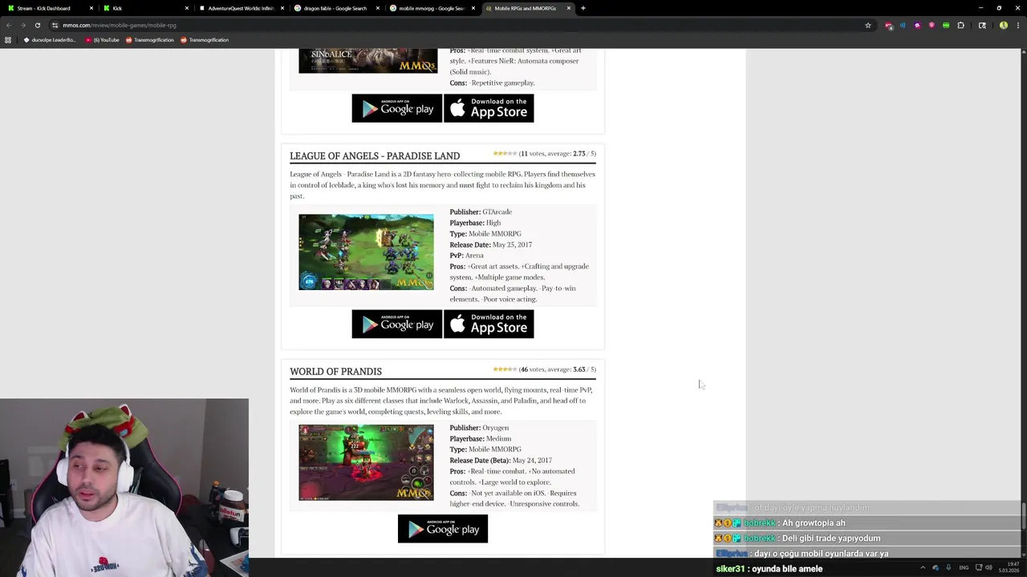Screen dimensions: 1027x577
Task: Open SINoALICE screenshot thumbnail
Action: 368,61
